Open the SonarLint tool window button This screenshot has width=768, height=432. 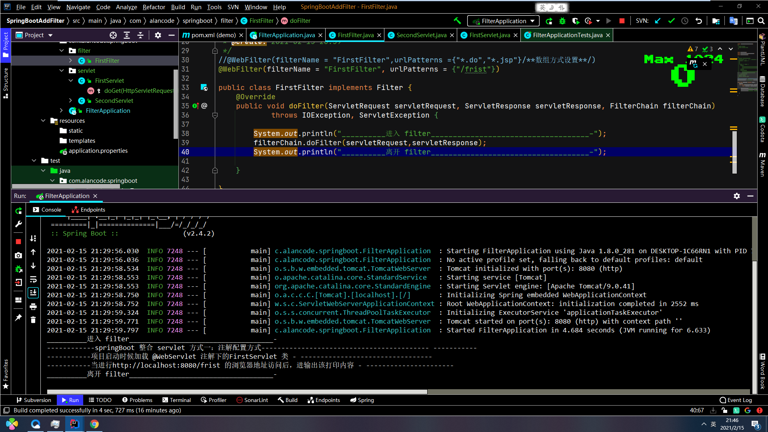[252, 400]
